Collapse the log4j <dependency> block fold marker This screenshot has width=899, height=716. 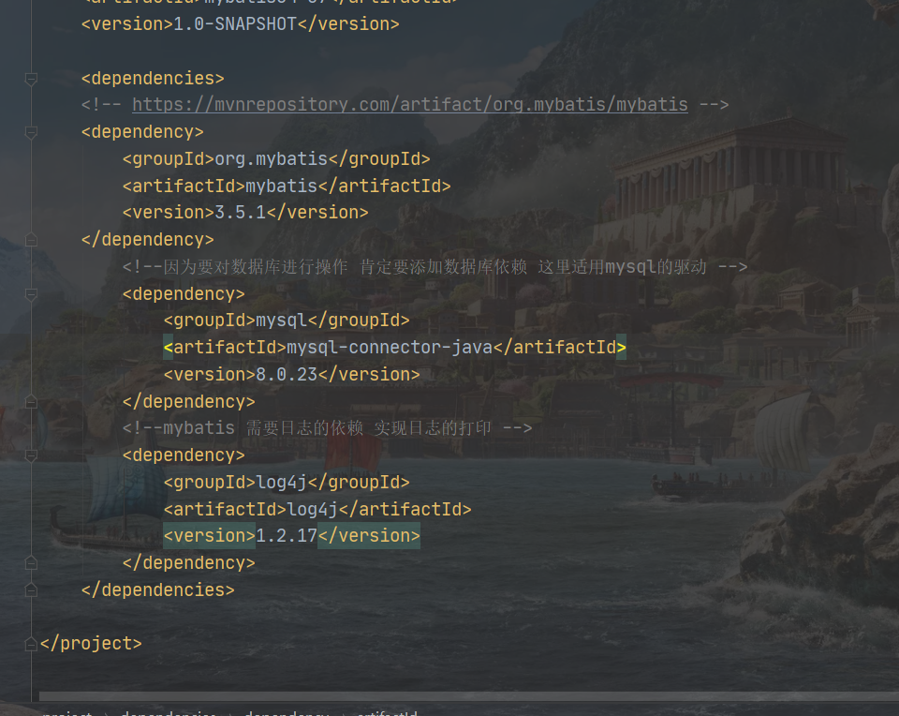[32, 455]
